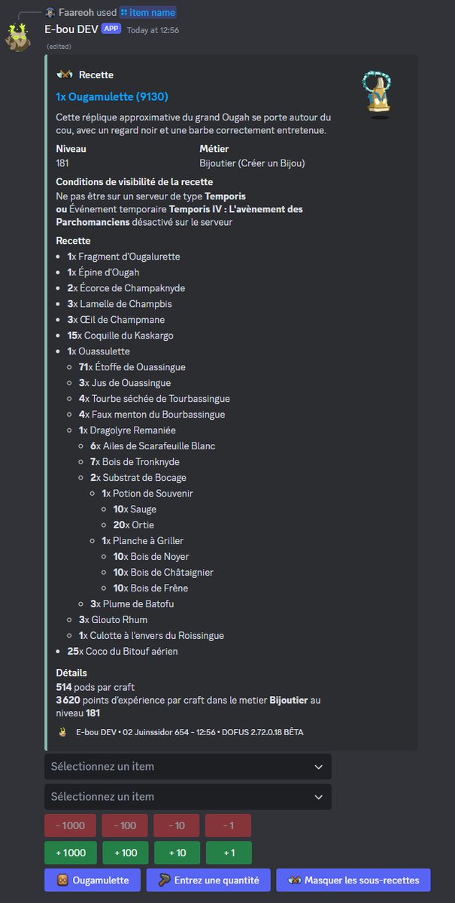Click the red - 100 button
The image size is (455, 903).
[x=125, y=825]
